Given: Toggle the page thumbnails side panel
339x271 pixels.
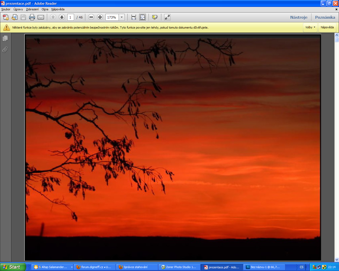Looking at the screenshot, I should (5, 38).
